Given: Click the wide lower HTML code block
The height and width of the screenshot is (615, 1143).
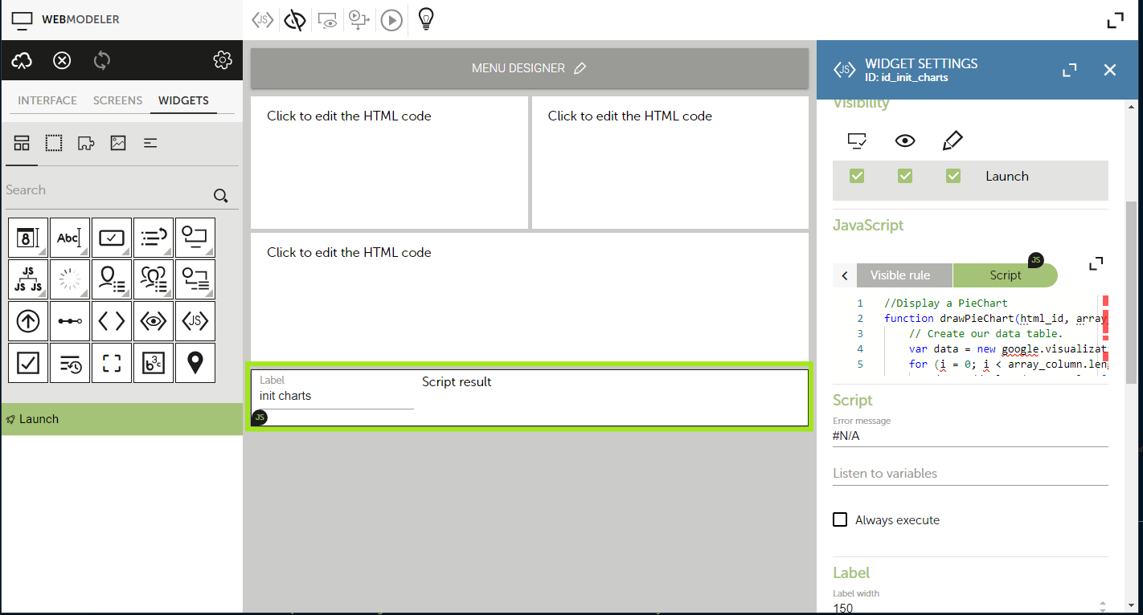Looking at the screenshot, I should 530,296.
